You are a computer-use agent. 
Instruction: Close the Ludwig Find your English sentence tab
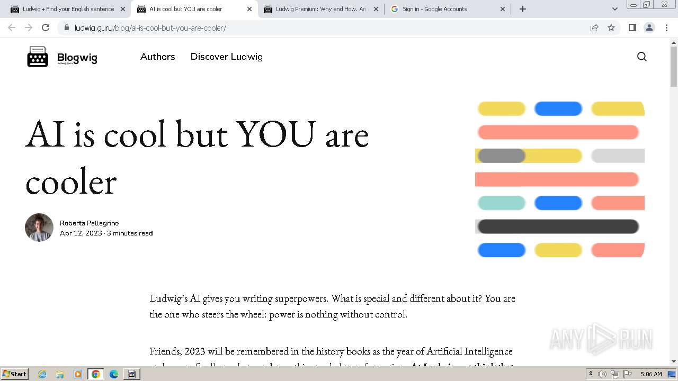coord(123,9)
